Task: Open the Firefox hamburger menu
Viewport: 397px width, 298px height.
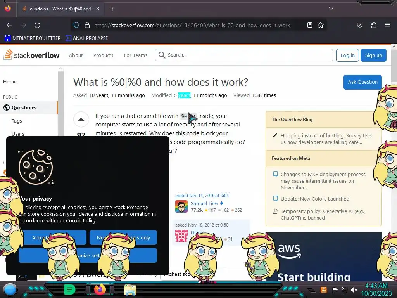Action: [388, 25]
